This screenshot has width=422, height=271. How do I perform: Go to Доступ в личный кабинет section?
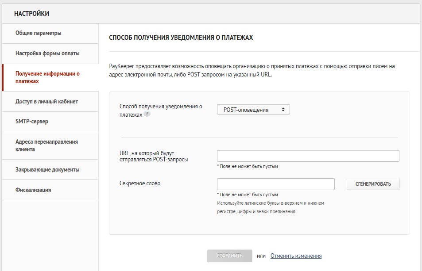46,101
